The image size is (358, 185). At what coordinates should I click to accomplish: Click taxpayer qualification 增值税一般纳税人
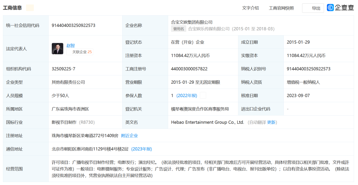tap(303, 82)
